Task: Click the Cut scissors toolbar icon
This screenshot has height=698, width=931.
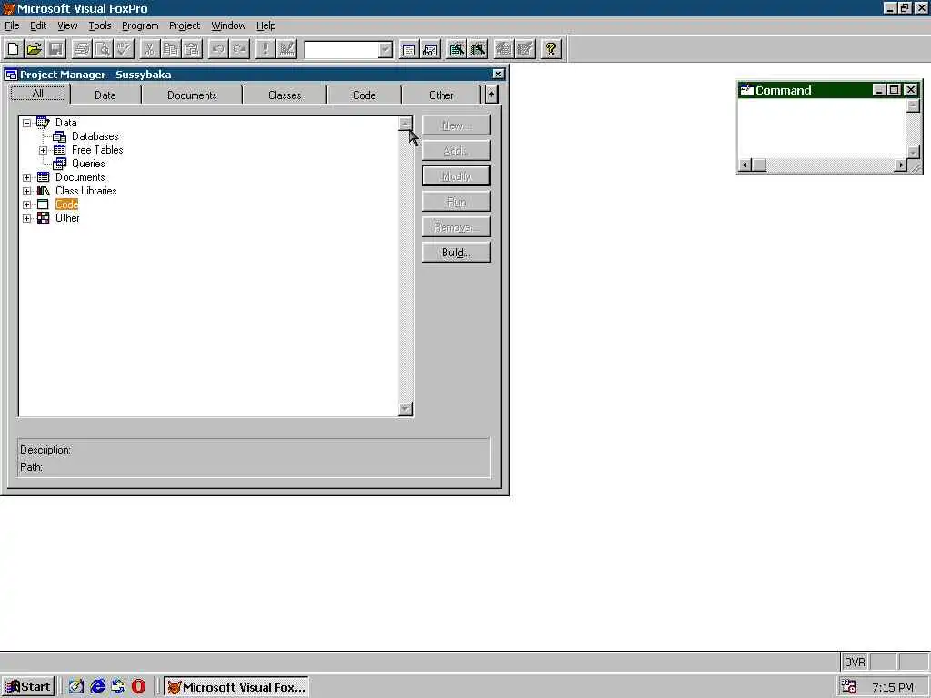Action: tap(150, 49)
